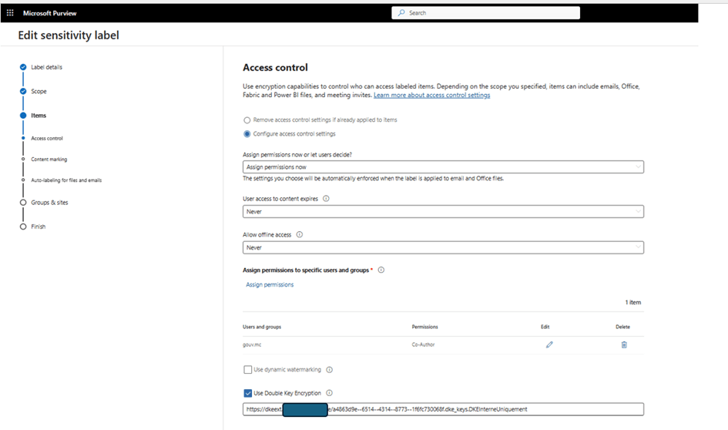728x430 pixels.
Task: Click info icon beside User access to content expires
Action: (x=326, y=199)
